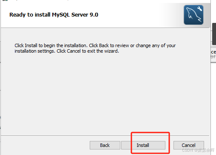Click the white header banner beside the title
Image resolution: width=216 pixels, height=155 pixels.
coord(128,15)
